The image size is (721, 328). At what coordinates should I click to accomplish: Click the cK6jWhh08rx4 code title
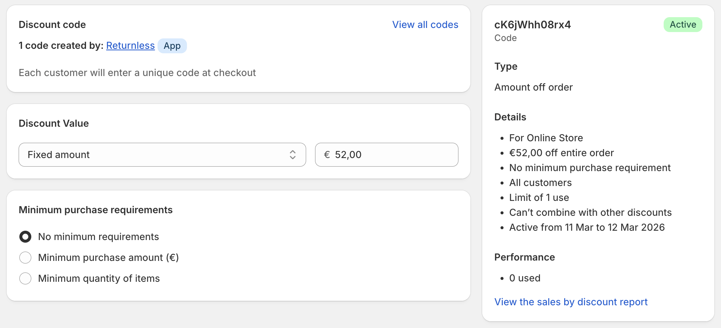click(x=532, y=25)
